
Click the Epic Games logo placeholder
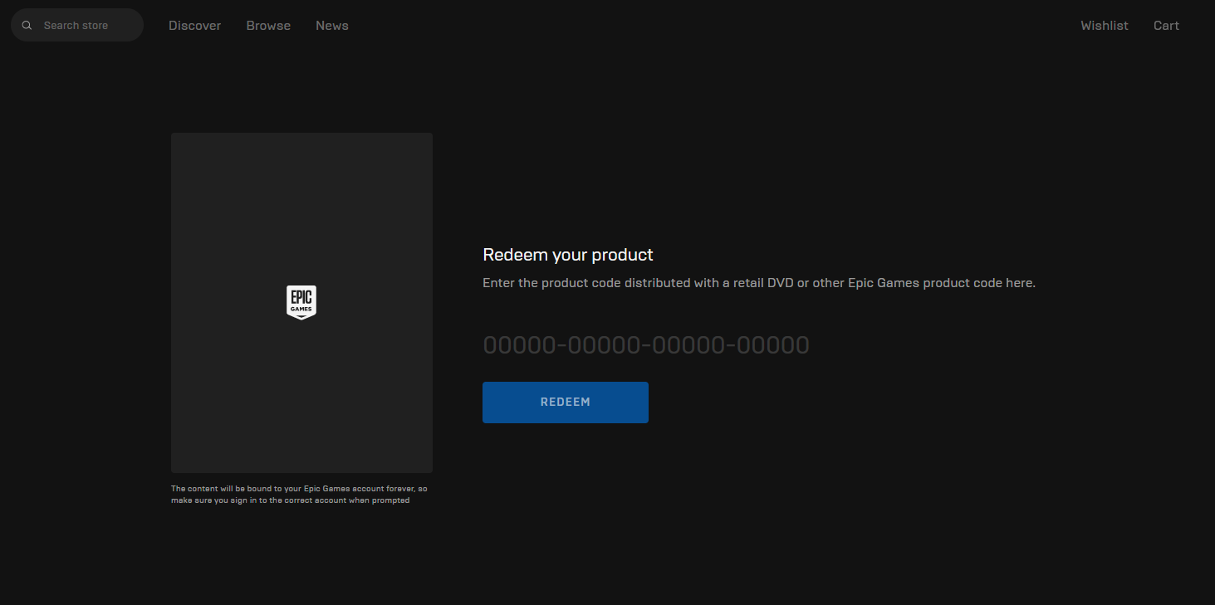pyautogui.click(x=301, y=303)
